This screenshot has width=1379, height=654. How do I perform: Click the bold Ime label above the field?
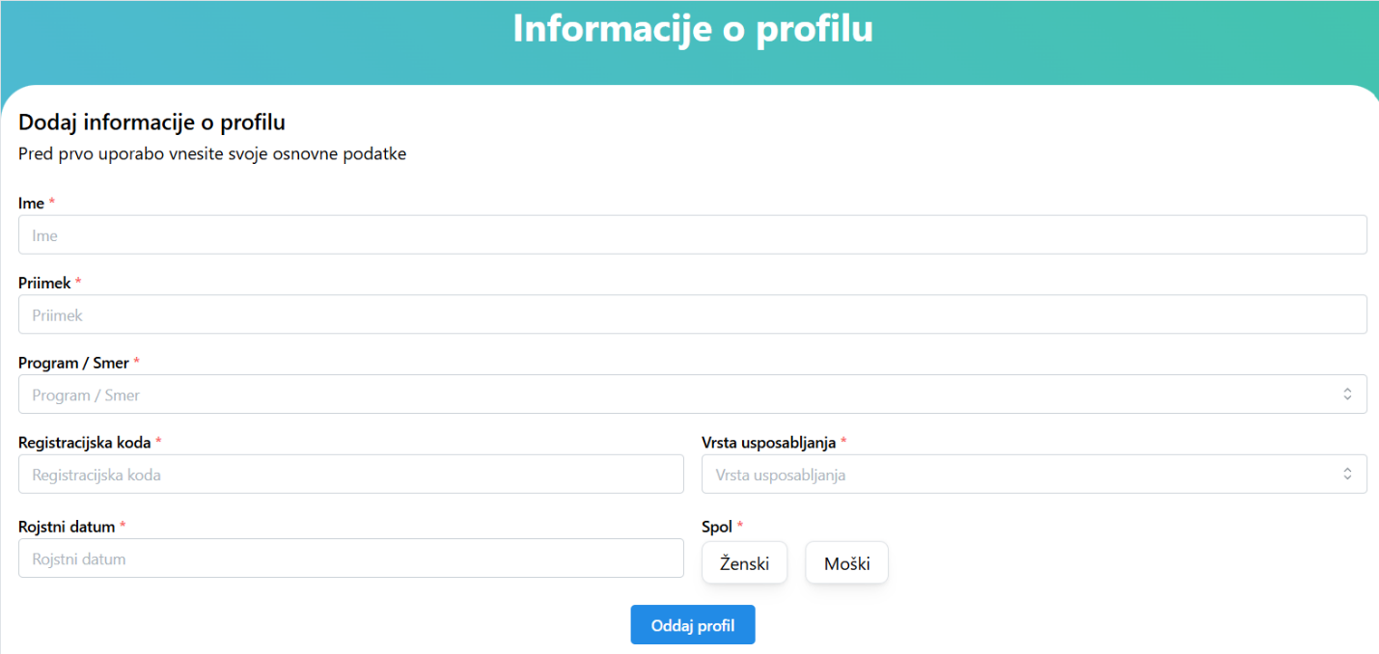pos(31,204)
